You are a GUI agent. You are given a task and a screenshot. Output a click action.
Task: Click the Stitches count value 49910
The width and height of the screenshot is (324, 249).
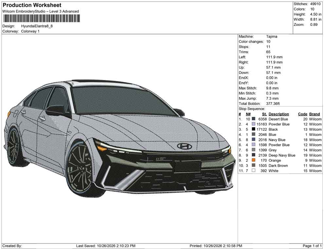(x=315, y=4)
